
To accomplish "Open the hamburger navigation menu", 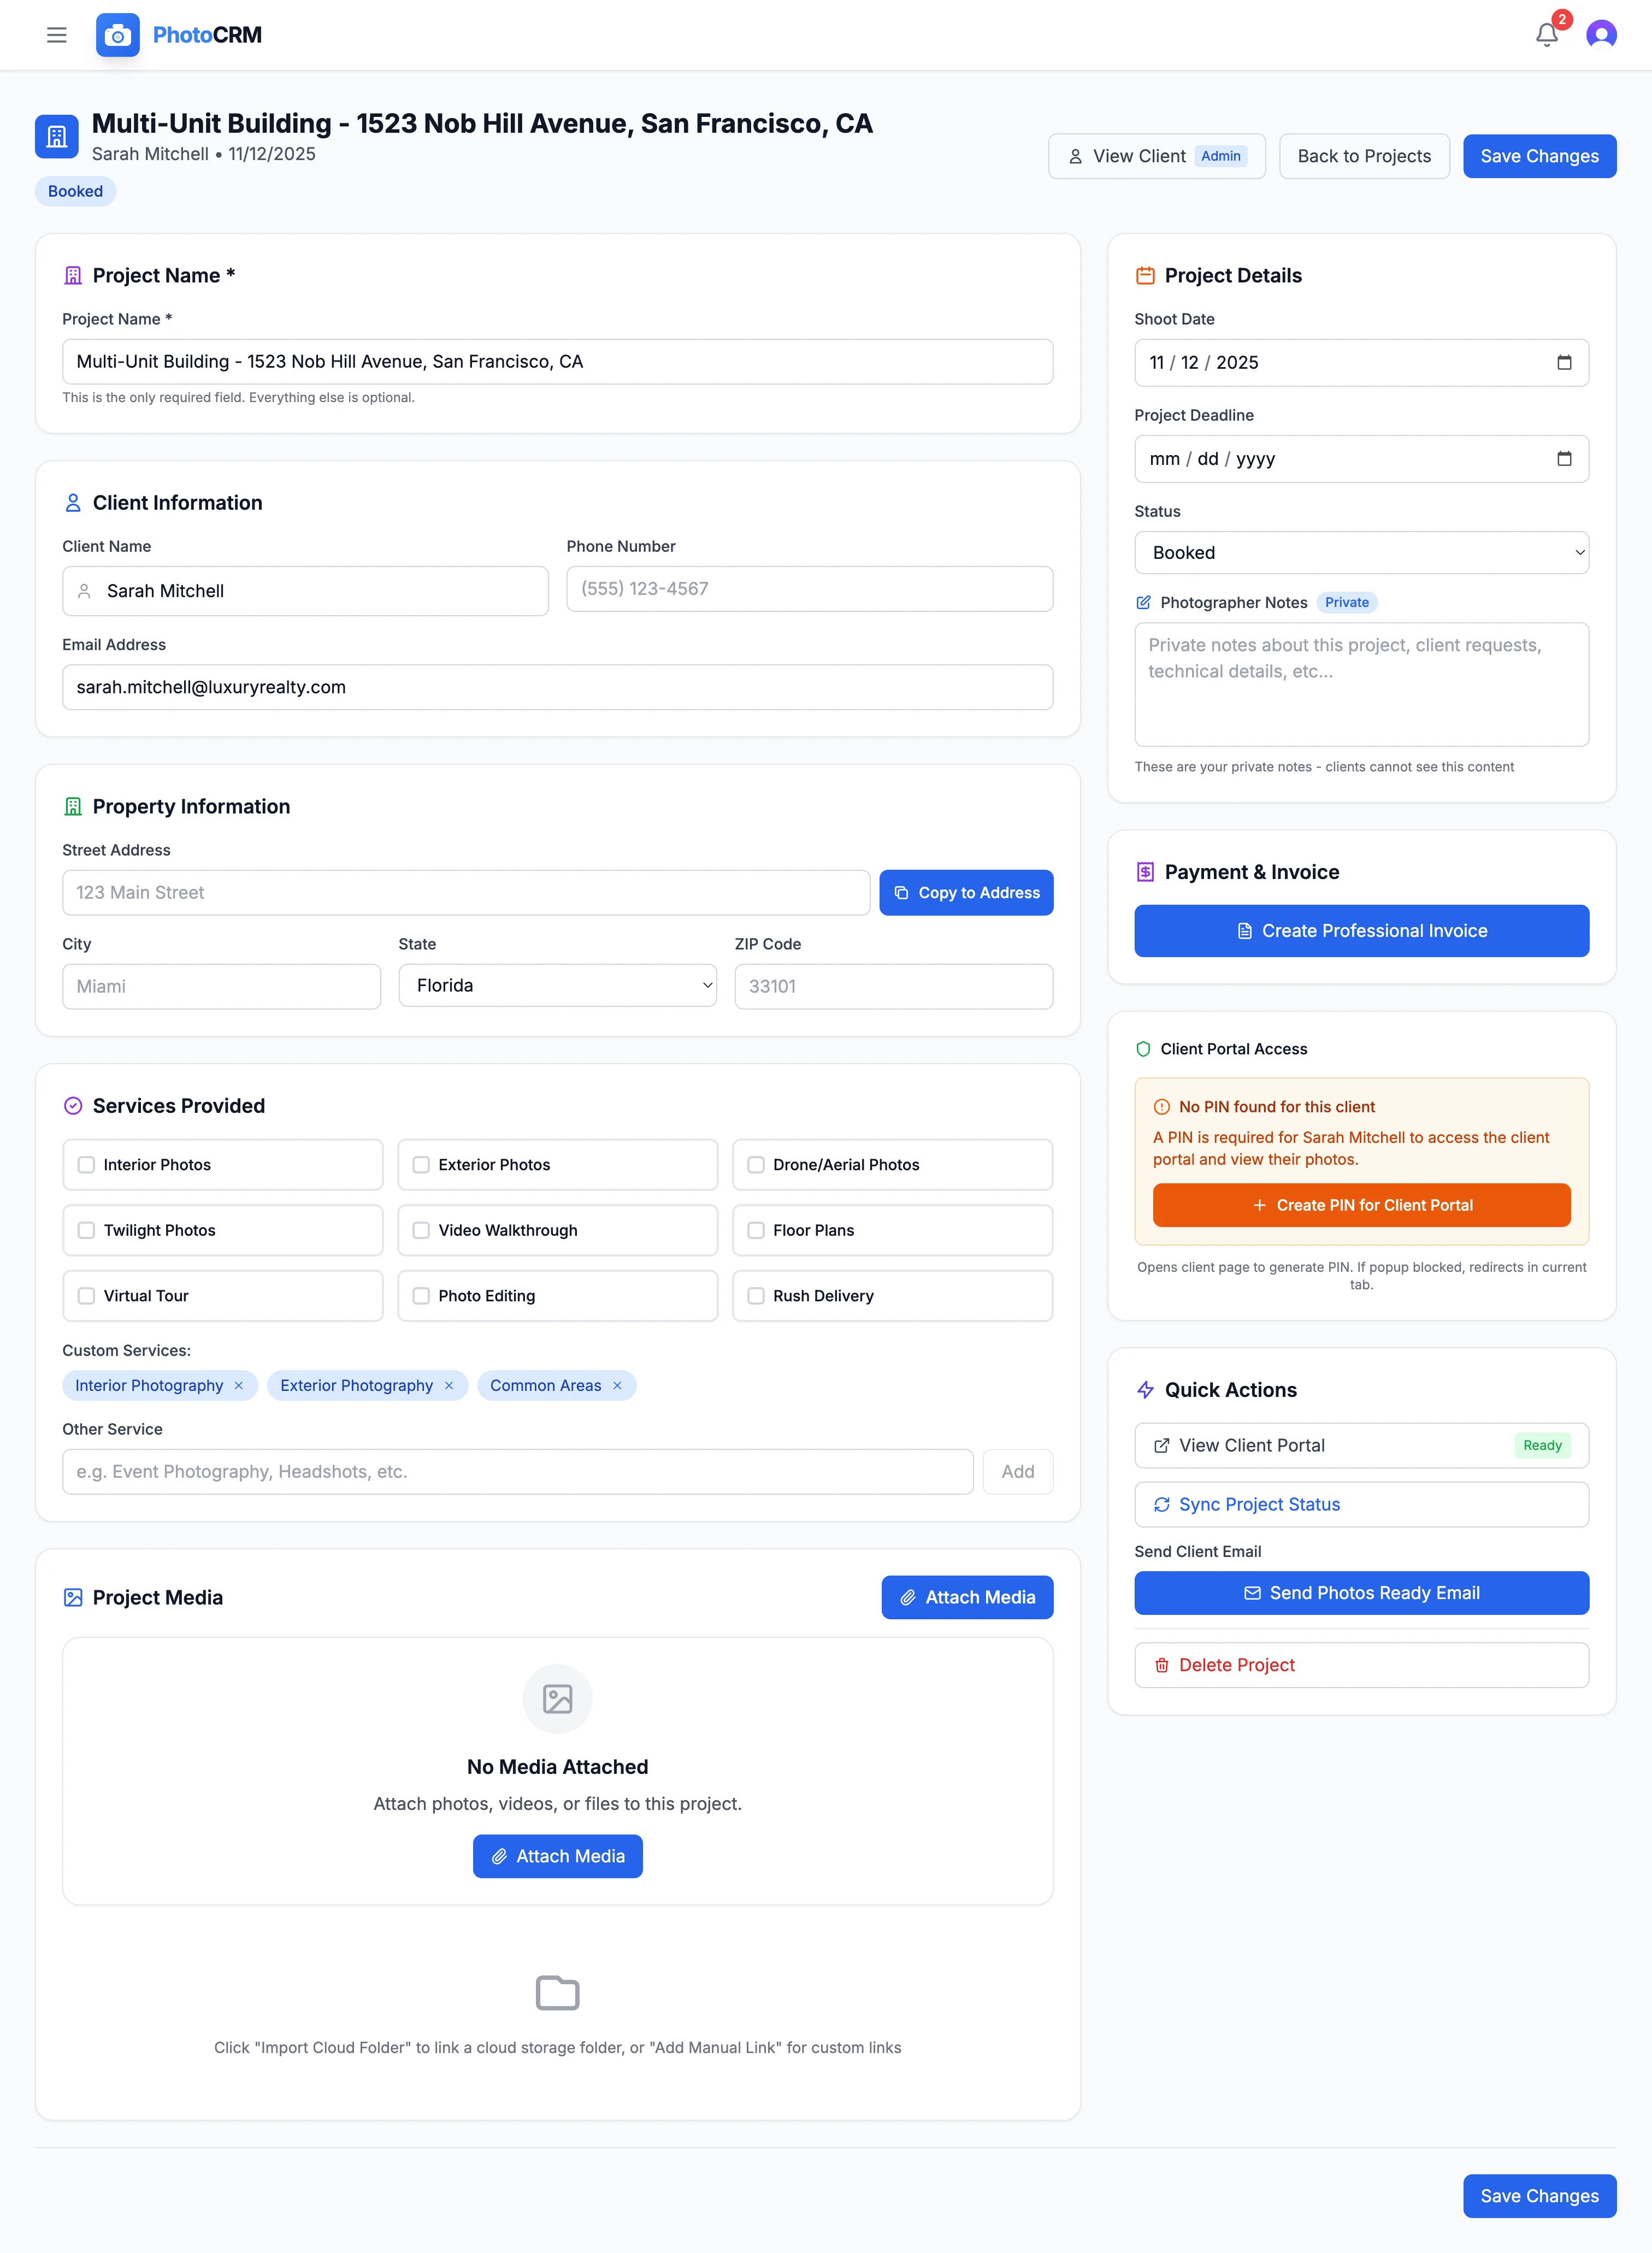I will pos(57,35).
